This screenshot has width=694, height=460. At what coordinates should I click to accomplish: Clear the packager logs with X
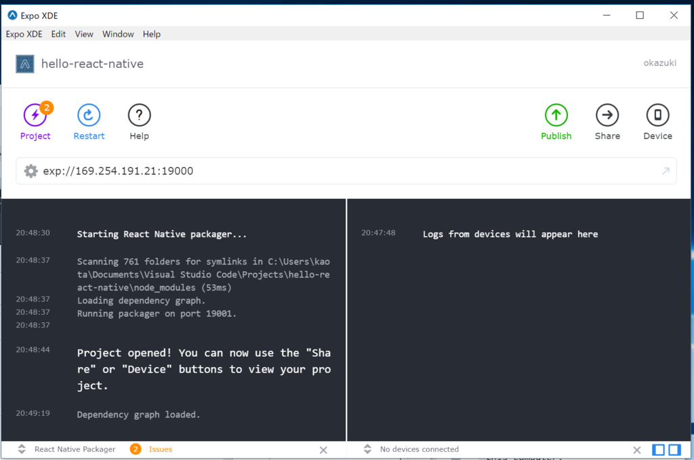[x=323, y=451]
